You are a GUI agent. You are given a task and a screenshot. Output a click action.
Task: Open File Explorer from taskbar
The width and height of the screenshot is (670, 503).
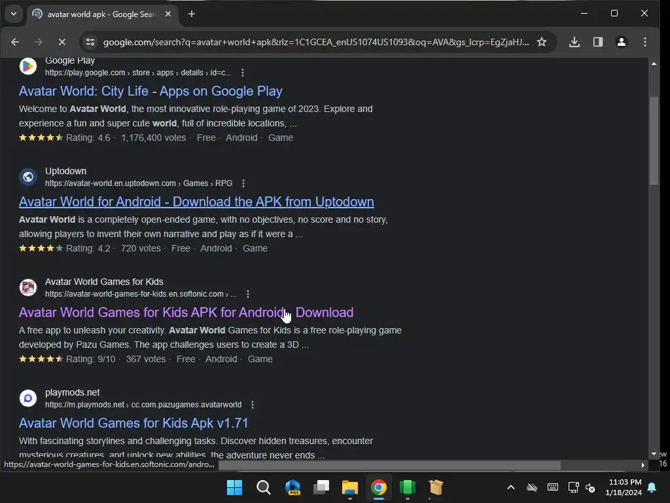click(350, 487)
